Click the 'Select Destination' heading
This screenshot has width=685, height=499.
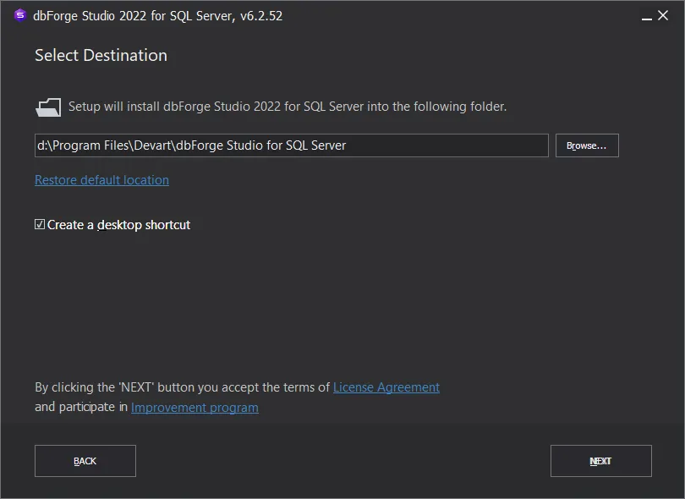[x=101, y=56]
